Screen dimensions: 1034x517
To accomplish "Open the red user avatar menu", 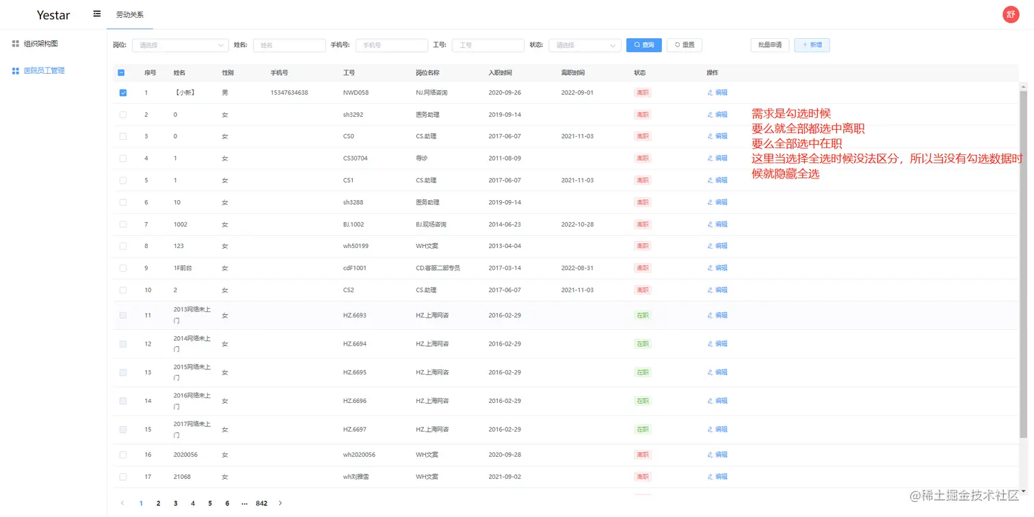I will tap(1011, 14).
